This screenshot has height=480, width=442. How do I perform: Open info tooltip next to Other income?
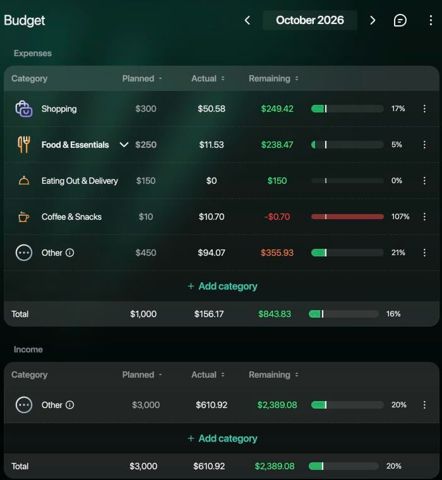[70, 405]
